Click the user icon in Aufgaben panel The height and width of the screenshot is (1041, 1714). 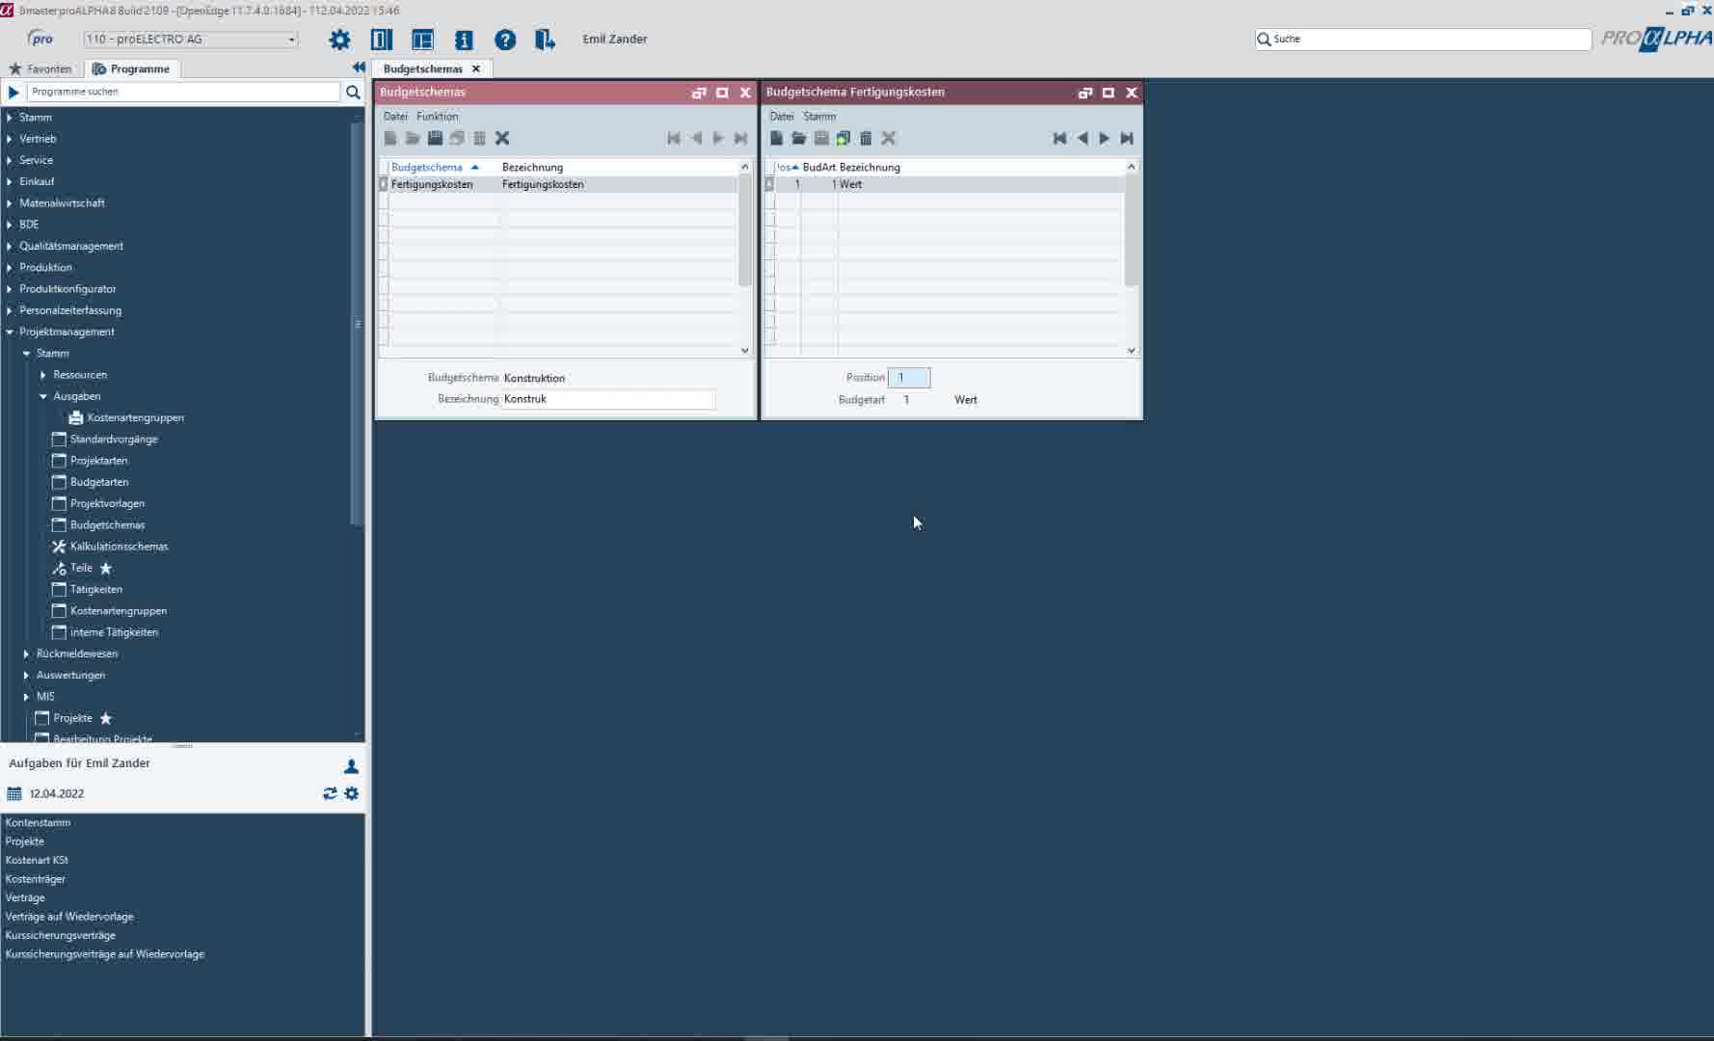[x=351, y=766]
